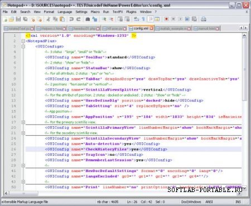Viewport: 251px width, 206px height.
Task: Paste using the clipboard icon
Action: [x=62, y=19]
